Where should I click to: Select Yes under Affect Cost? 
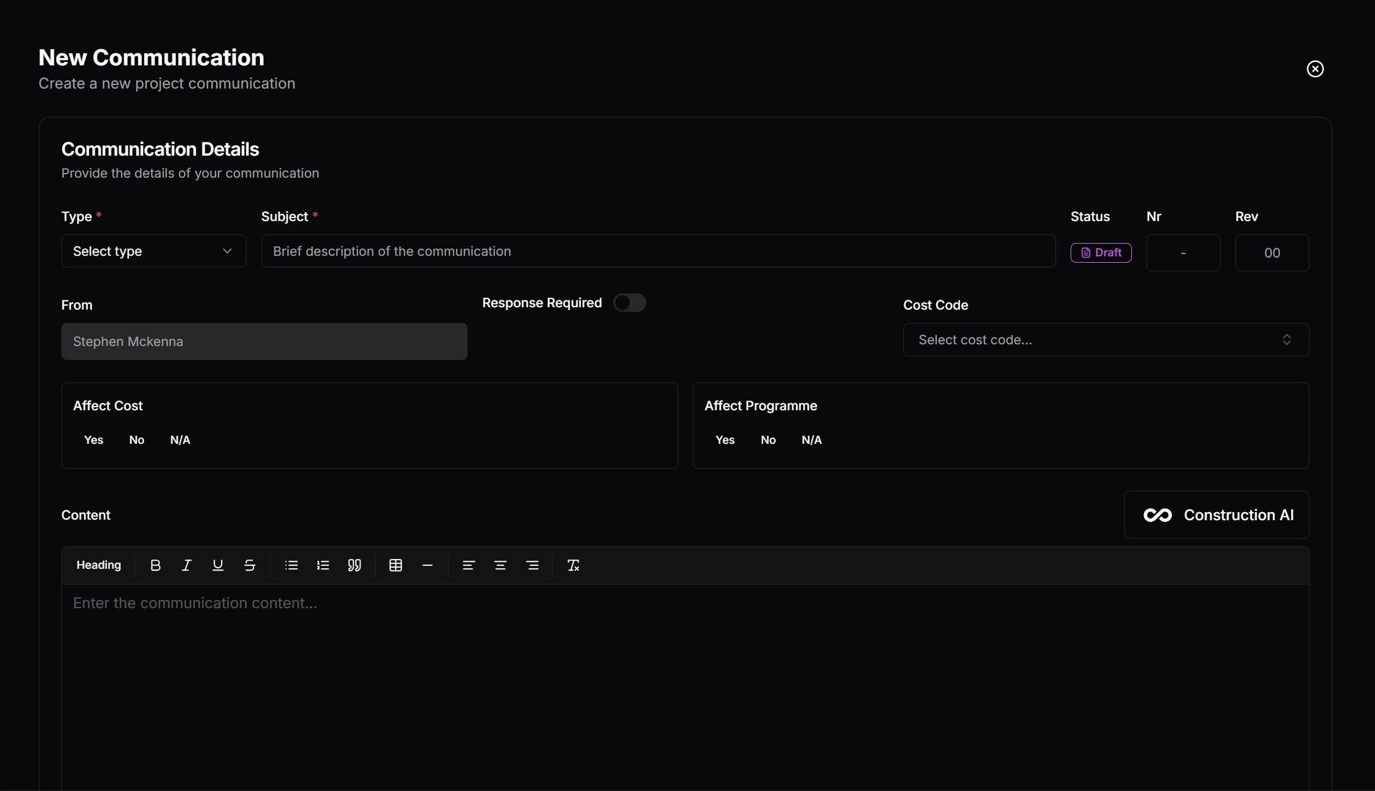94,440
